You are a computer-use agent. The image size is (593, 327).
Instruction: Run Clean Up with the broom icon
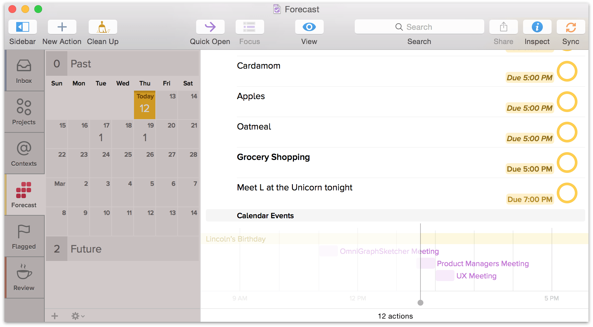click(103, 27)
